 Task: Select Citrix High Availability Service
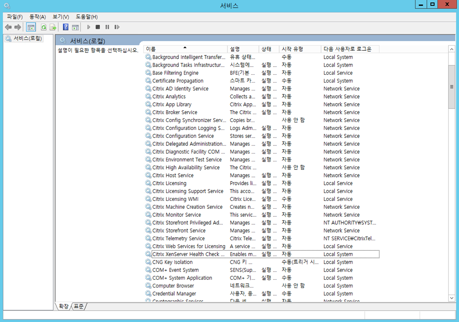[x=262, y=168]
